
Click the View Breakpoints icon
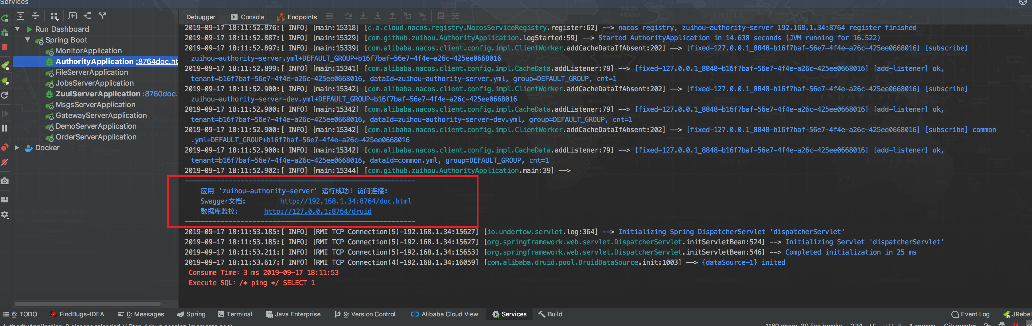point(5,147)
